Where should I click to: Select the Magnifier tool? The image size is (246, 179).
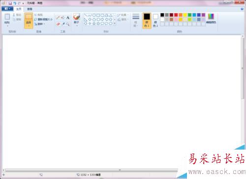click(x=68, y=24)
